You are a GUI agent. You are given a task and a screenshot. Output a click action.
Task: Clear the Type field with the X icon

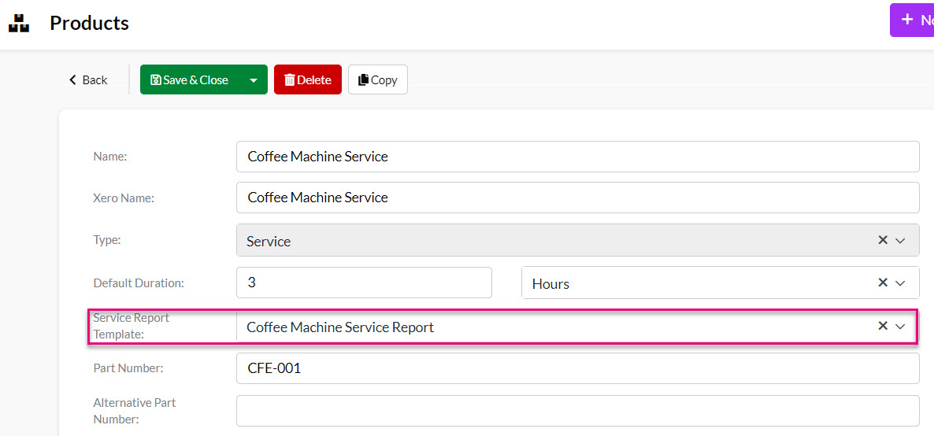coord(883,239)
